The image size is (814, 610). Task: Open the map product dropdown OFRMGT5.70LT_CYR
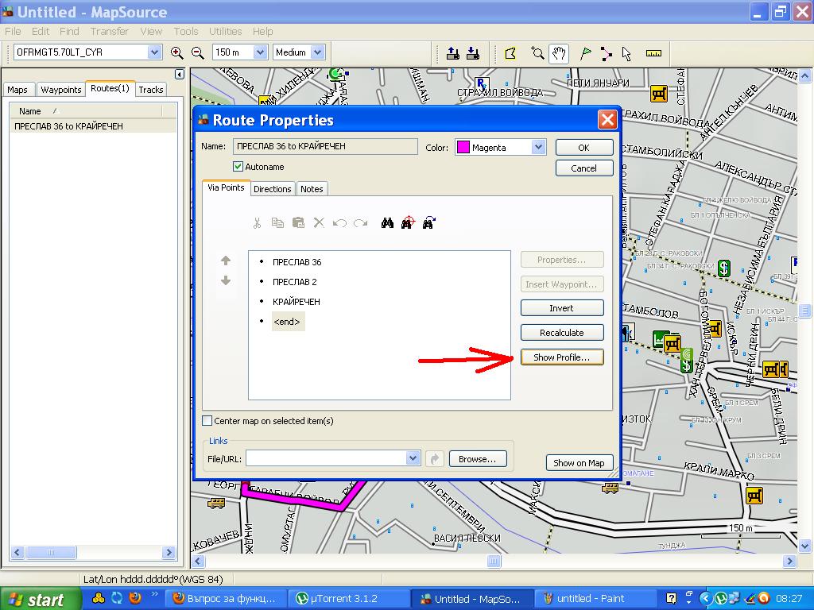tap(154, 52)
